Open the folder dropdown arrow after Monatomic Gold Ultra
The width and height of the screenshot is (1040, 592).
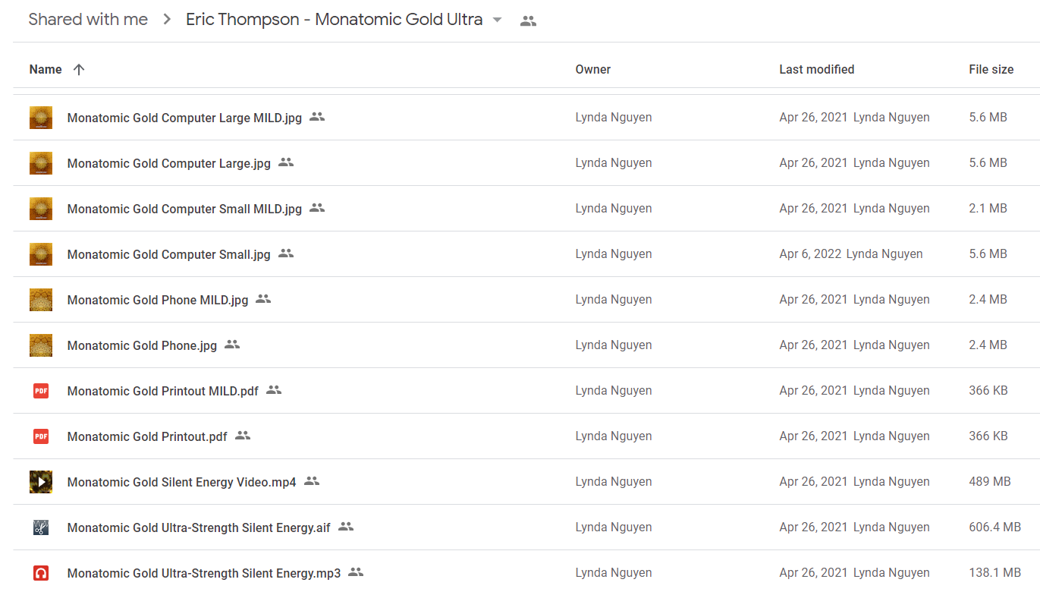[498, 20]
